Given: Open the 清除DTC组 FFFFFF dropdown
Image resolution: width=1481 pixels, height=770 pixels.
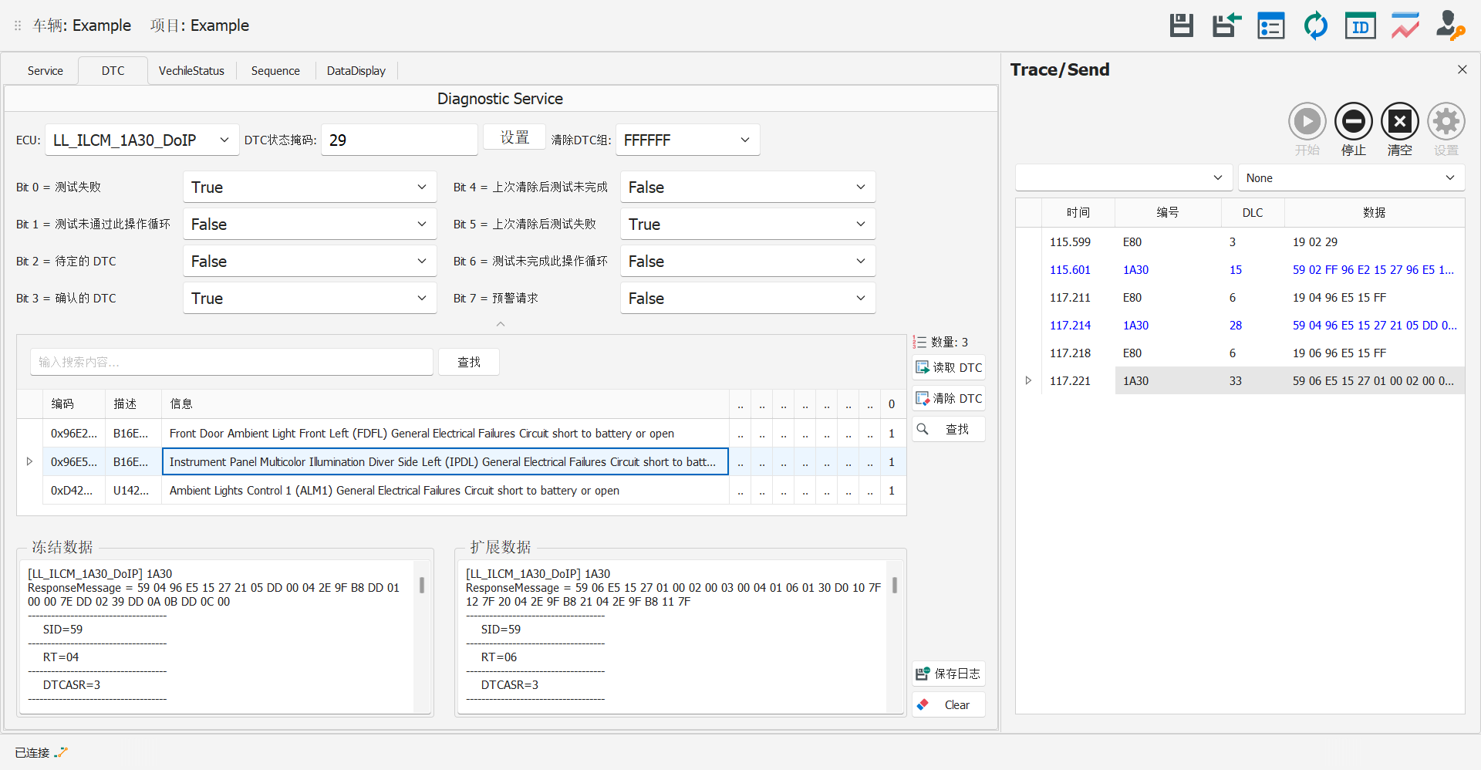Looking at the screenshot, I should click(x=687, y=140).
